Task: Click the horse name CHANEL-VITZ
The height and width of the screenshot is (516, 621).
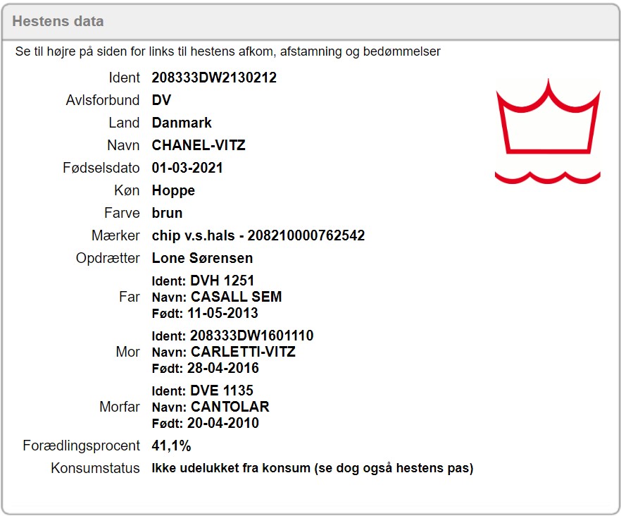Action: pos(199,145)
